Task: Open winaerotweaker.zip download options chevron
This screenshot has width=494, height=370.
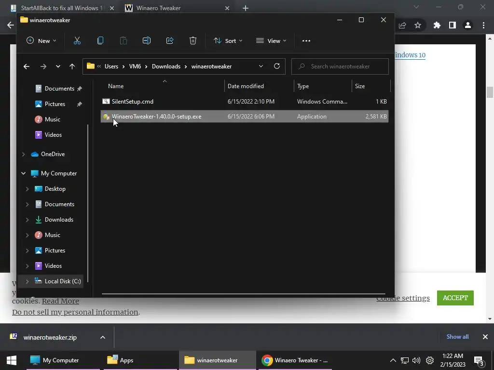Action: pos(103,337)
